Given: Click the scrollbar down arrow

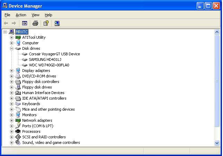Looking at the screenshot, I should pyautogui.click(x=217, y=143).
